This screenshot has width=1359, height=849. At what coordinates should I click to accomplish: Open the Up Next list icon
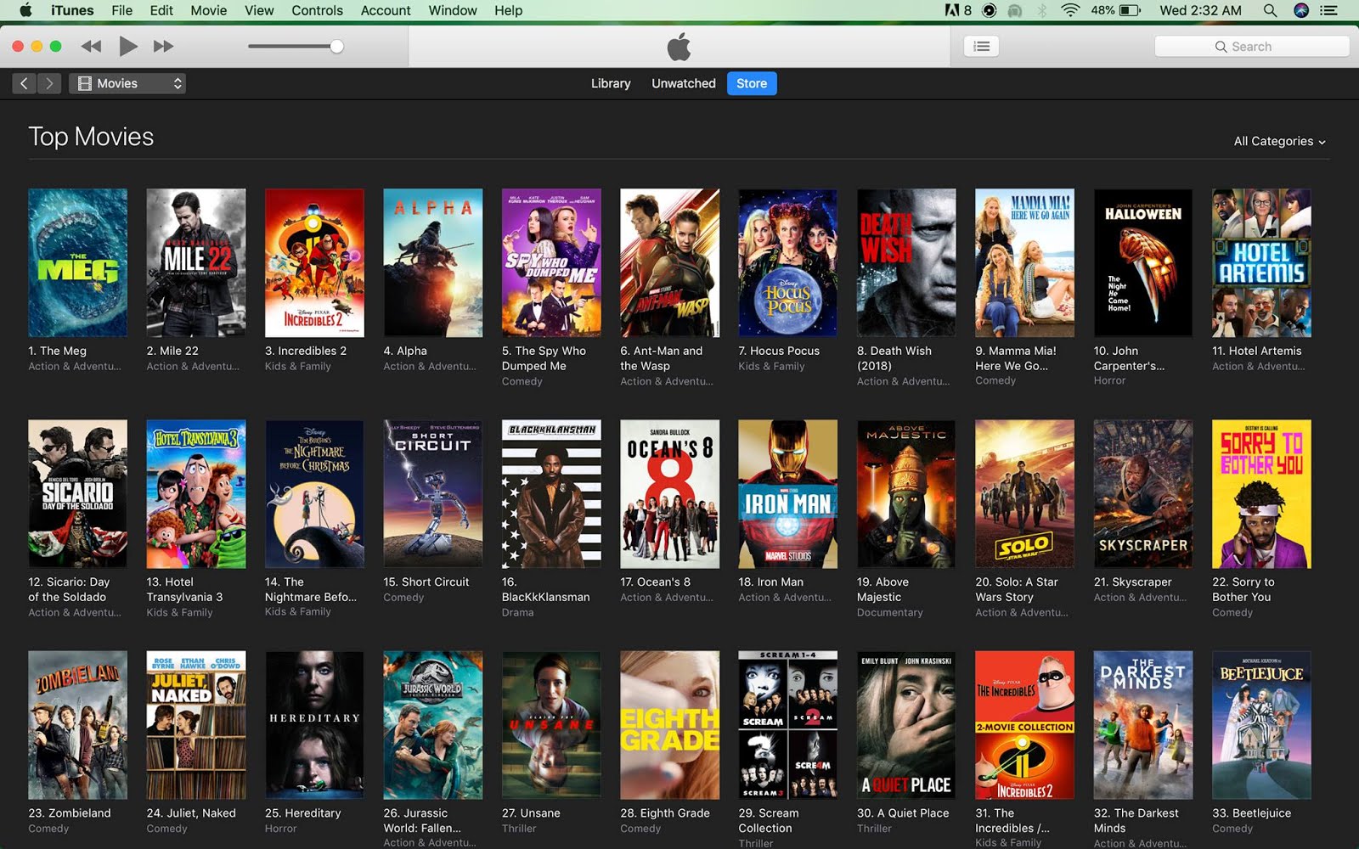981,47
